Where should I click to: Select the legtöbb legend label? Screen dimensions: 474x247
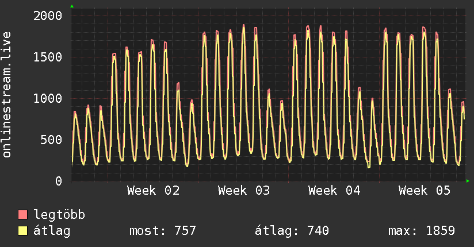pos(59,215)
